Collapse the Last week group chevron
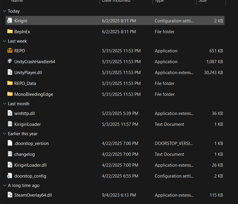 4,41
